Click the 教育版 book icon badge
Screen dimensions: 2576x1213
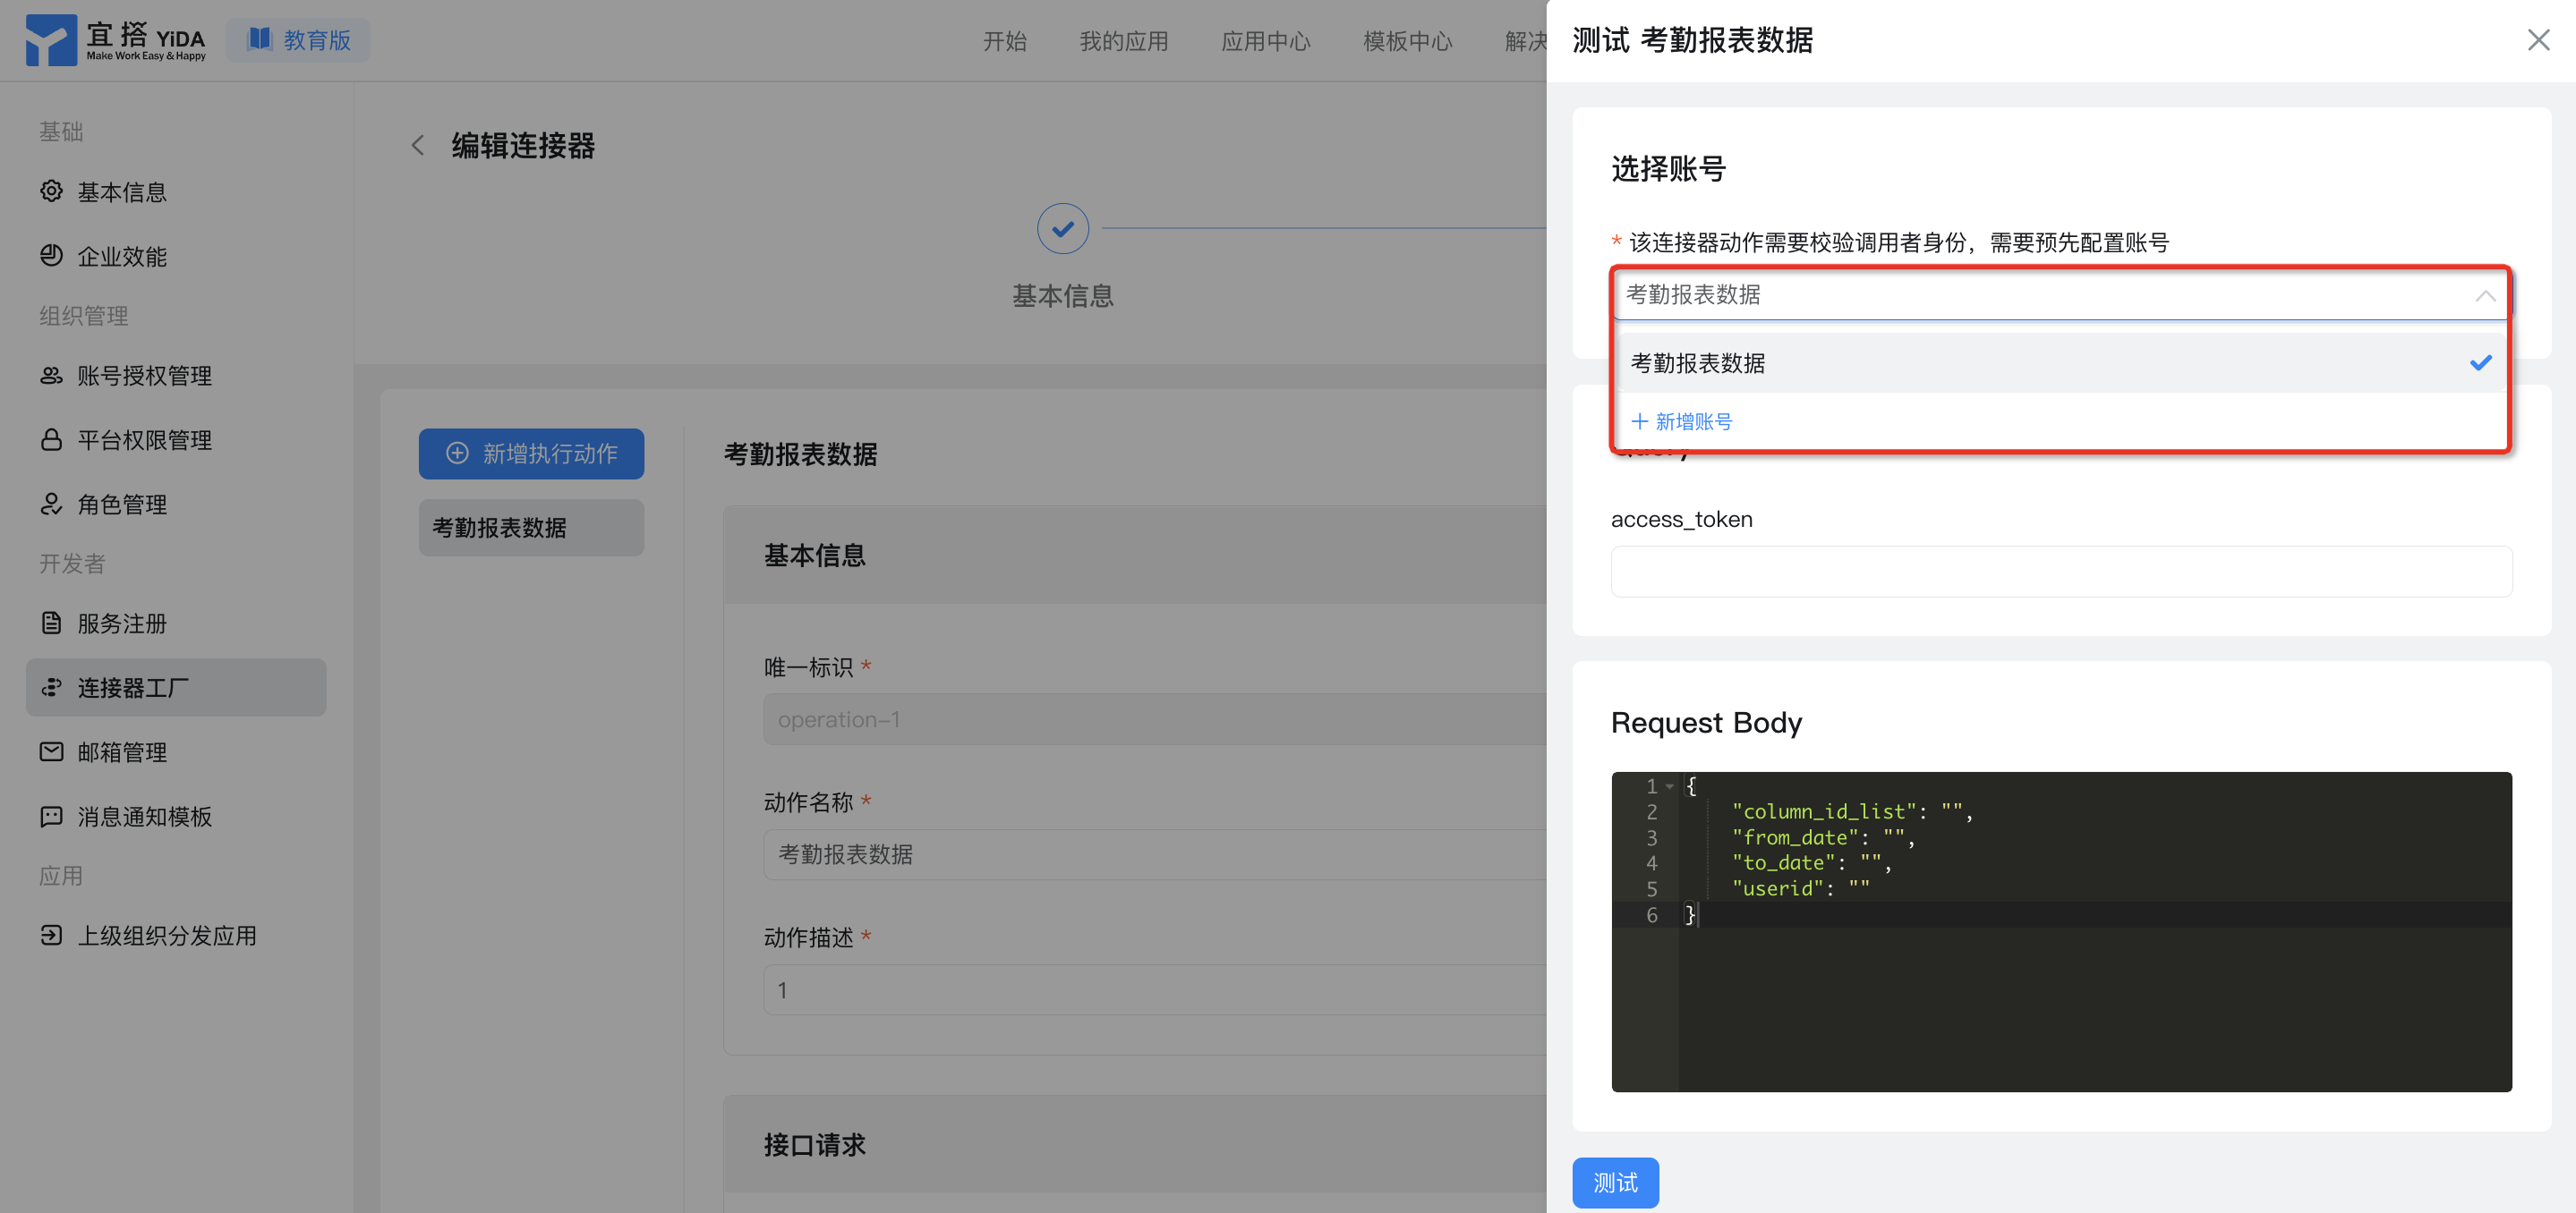pos(260,39)
